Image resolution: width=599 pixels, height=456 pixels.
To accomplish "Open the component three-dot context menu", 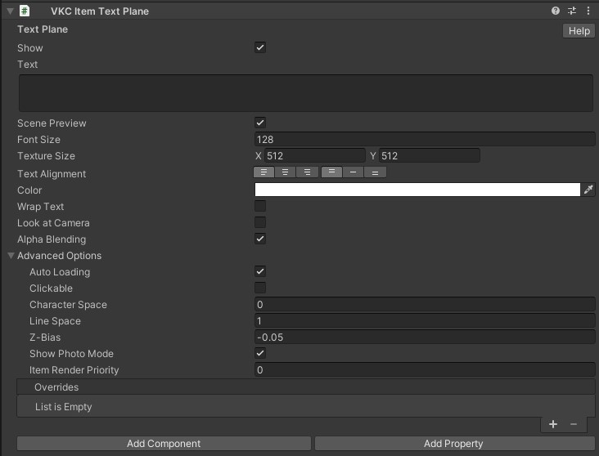I will (x=588, y=11).
